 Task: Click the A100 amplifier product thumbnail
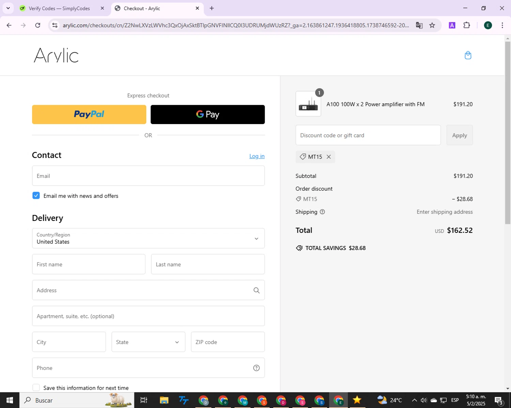[308, 104]
